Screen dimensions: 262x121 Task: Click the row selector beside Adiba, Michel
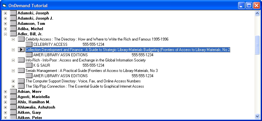click(x=13, y=29)
